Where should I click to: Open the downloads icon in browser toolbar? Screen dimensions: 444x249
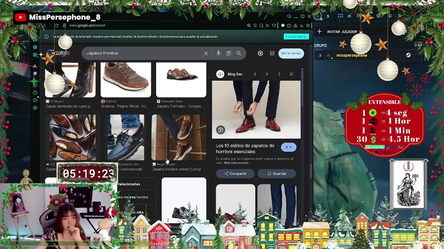[301, 25]
